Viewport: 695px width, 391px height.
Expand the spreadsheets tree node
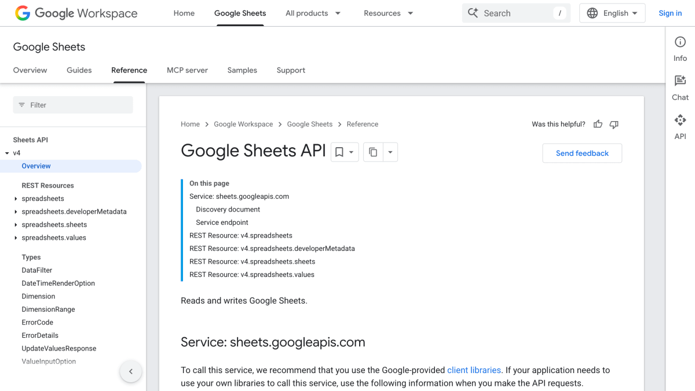point(16,199)
